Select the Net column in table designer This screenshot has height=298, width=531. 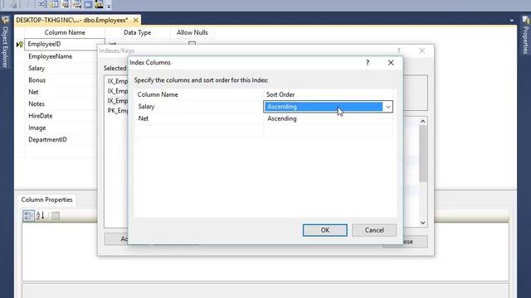click(33, 92)
